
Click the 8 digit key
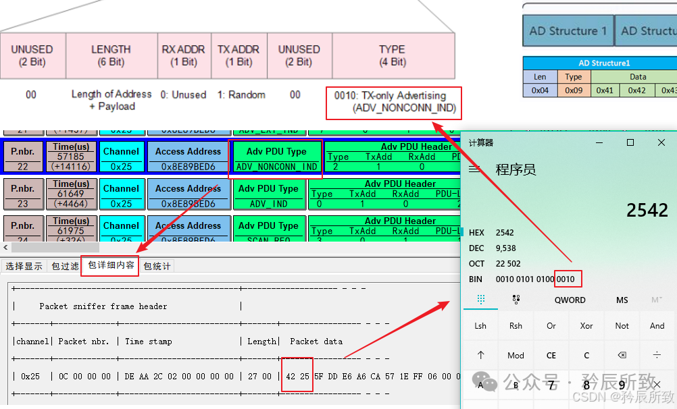point(586,385)
